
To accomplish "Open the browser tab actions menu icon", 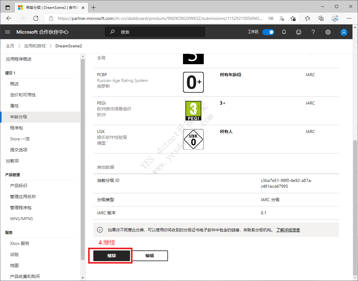I will [x=8, y=8].
